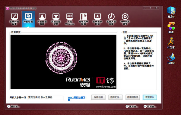Image resolution: width=181 pixels, height=115 pixels.
Task: Click the boot animation preview image
Action: click(x=63, y=62)
